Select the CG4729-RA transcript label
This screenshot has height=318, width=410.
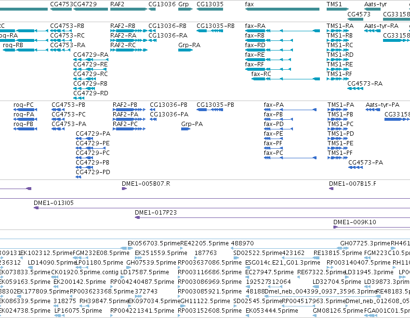pos(91,55)
